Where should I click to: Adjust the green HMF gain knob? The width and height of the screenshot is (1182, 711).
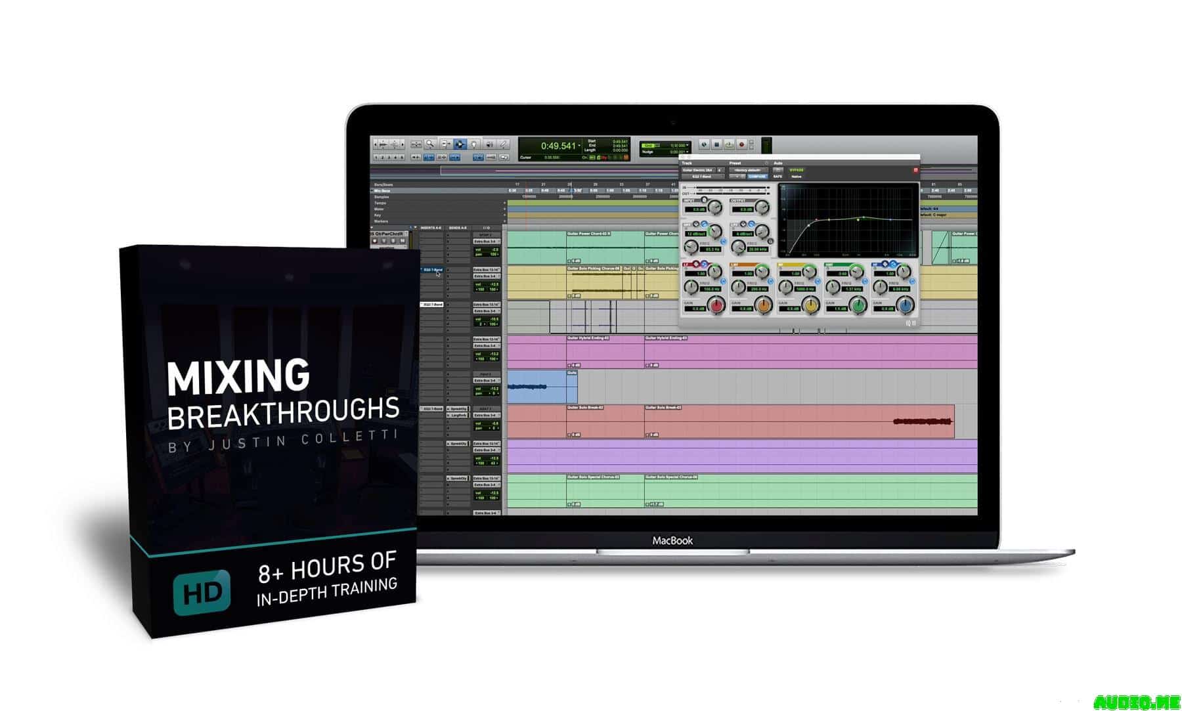tap(858, 305)
